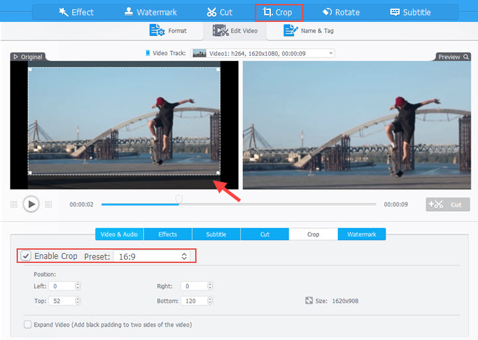478x340 pixels.
Task: Click the Left position input field
Action: click(x=62, y=286)
